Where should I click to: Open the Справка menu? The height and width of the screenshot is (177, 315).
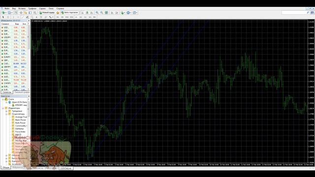60,9
